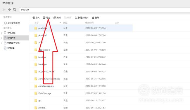The image size is (190, 110).
Task: Click the date 2017-06-05 18:45:46
Action: pos(96,64)
